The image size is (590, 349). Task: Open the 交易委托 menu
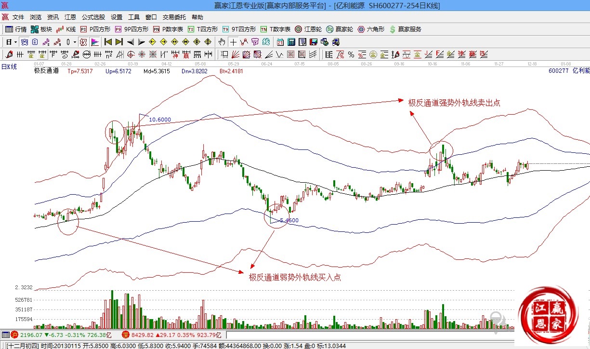174,17
